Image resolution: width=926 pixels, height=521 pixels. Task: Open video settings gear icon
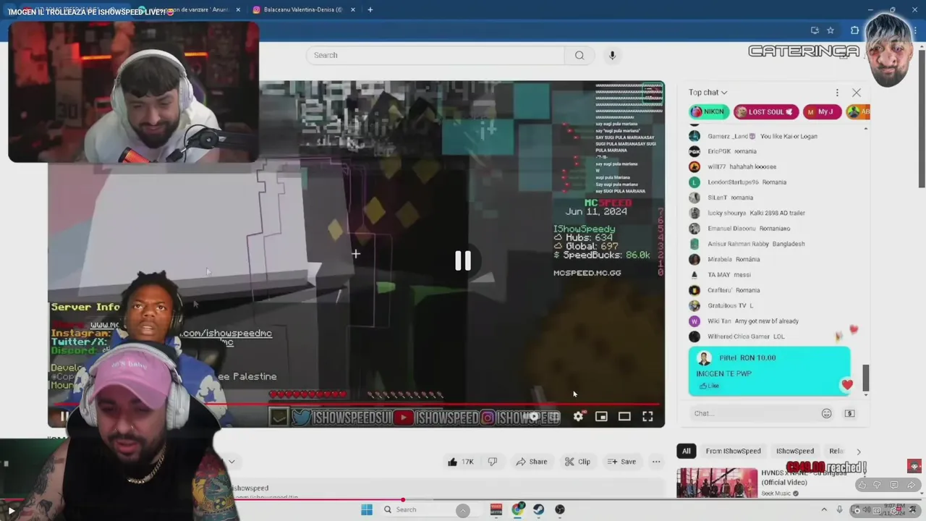pos(578,416)
